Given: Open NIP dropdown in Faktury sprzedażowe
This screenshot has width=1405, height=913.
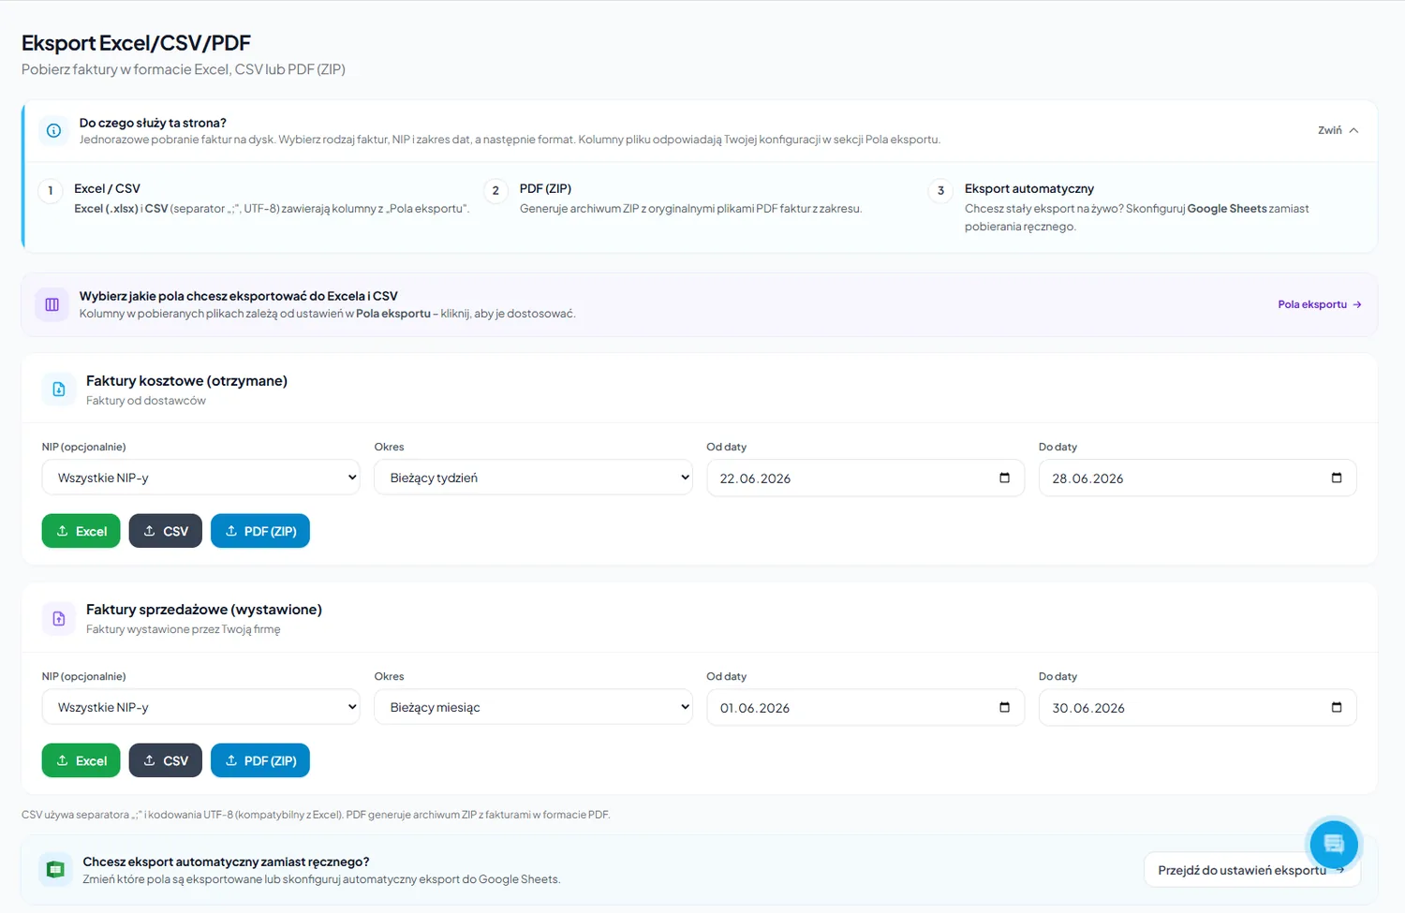Looking at the screenshot, I should (201, 707).
